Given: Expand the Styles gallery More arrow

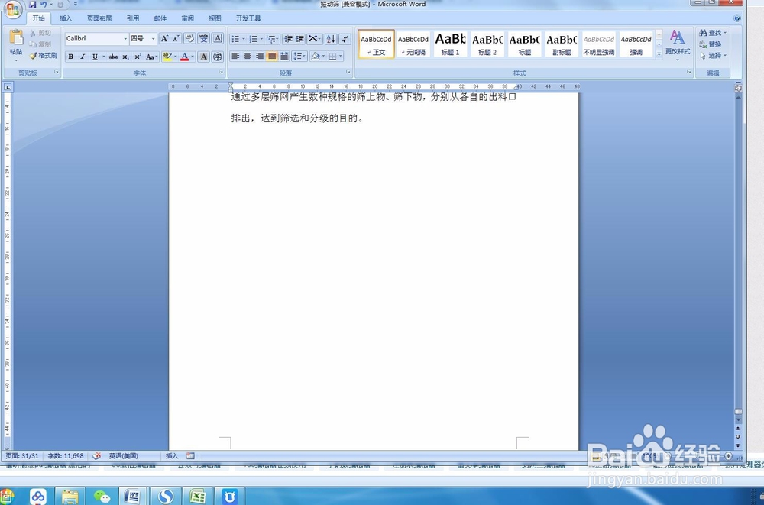Looking at the screenshot, I should click(x=659, y=53).
